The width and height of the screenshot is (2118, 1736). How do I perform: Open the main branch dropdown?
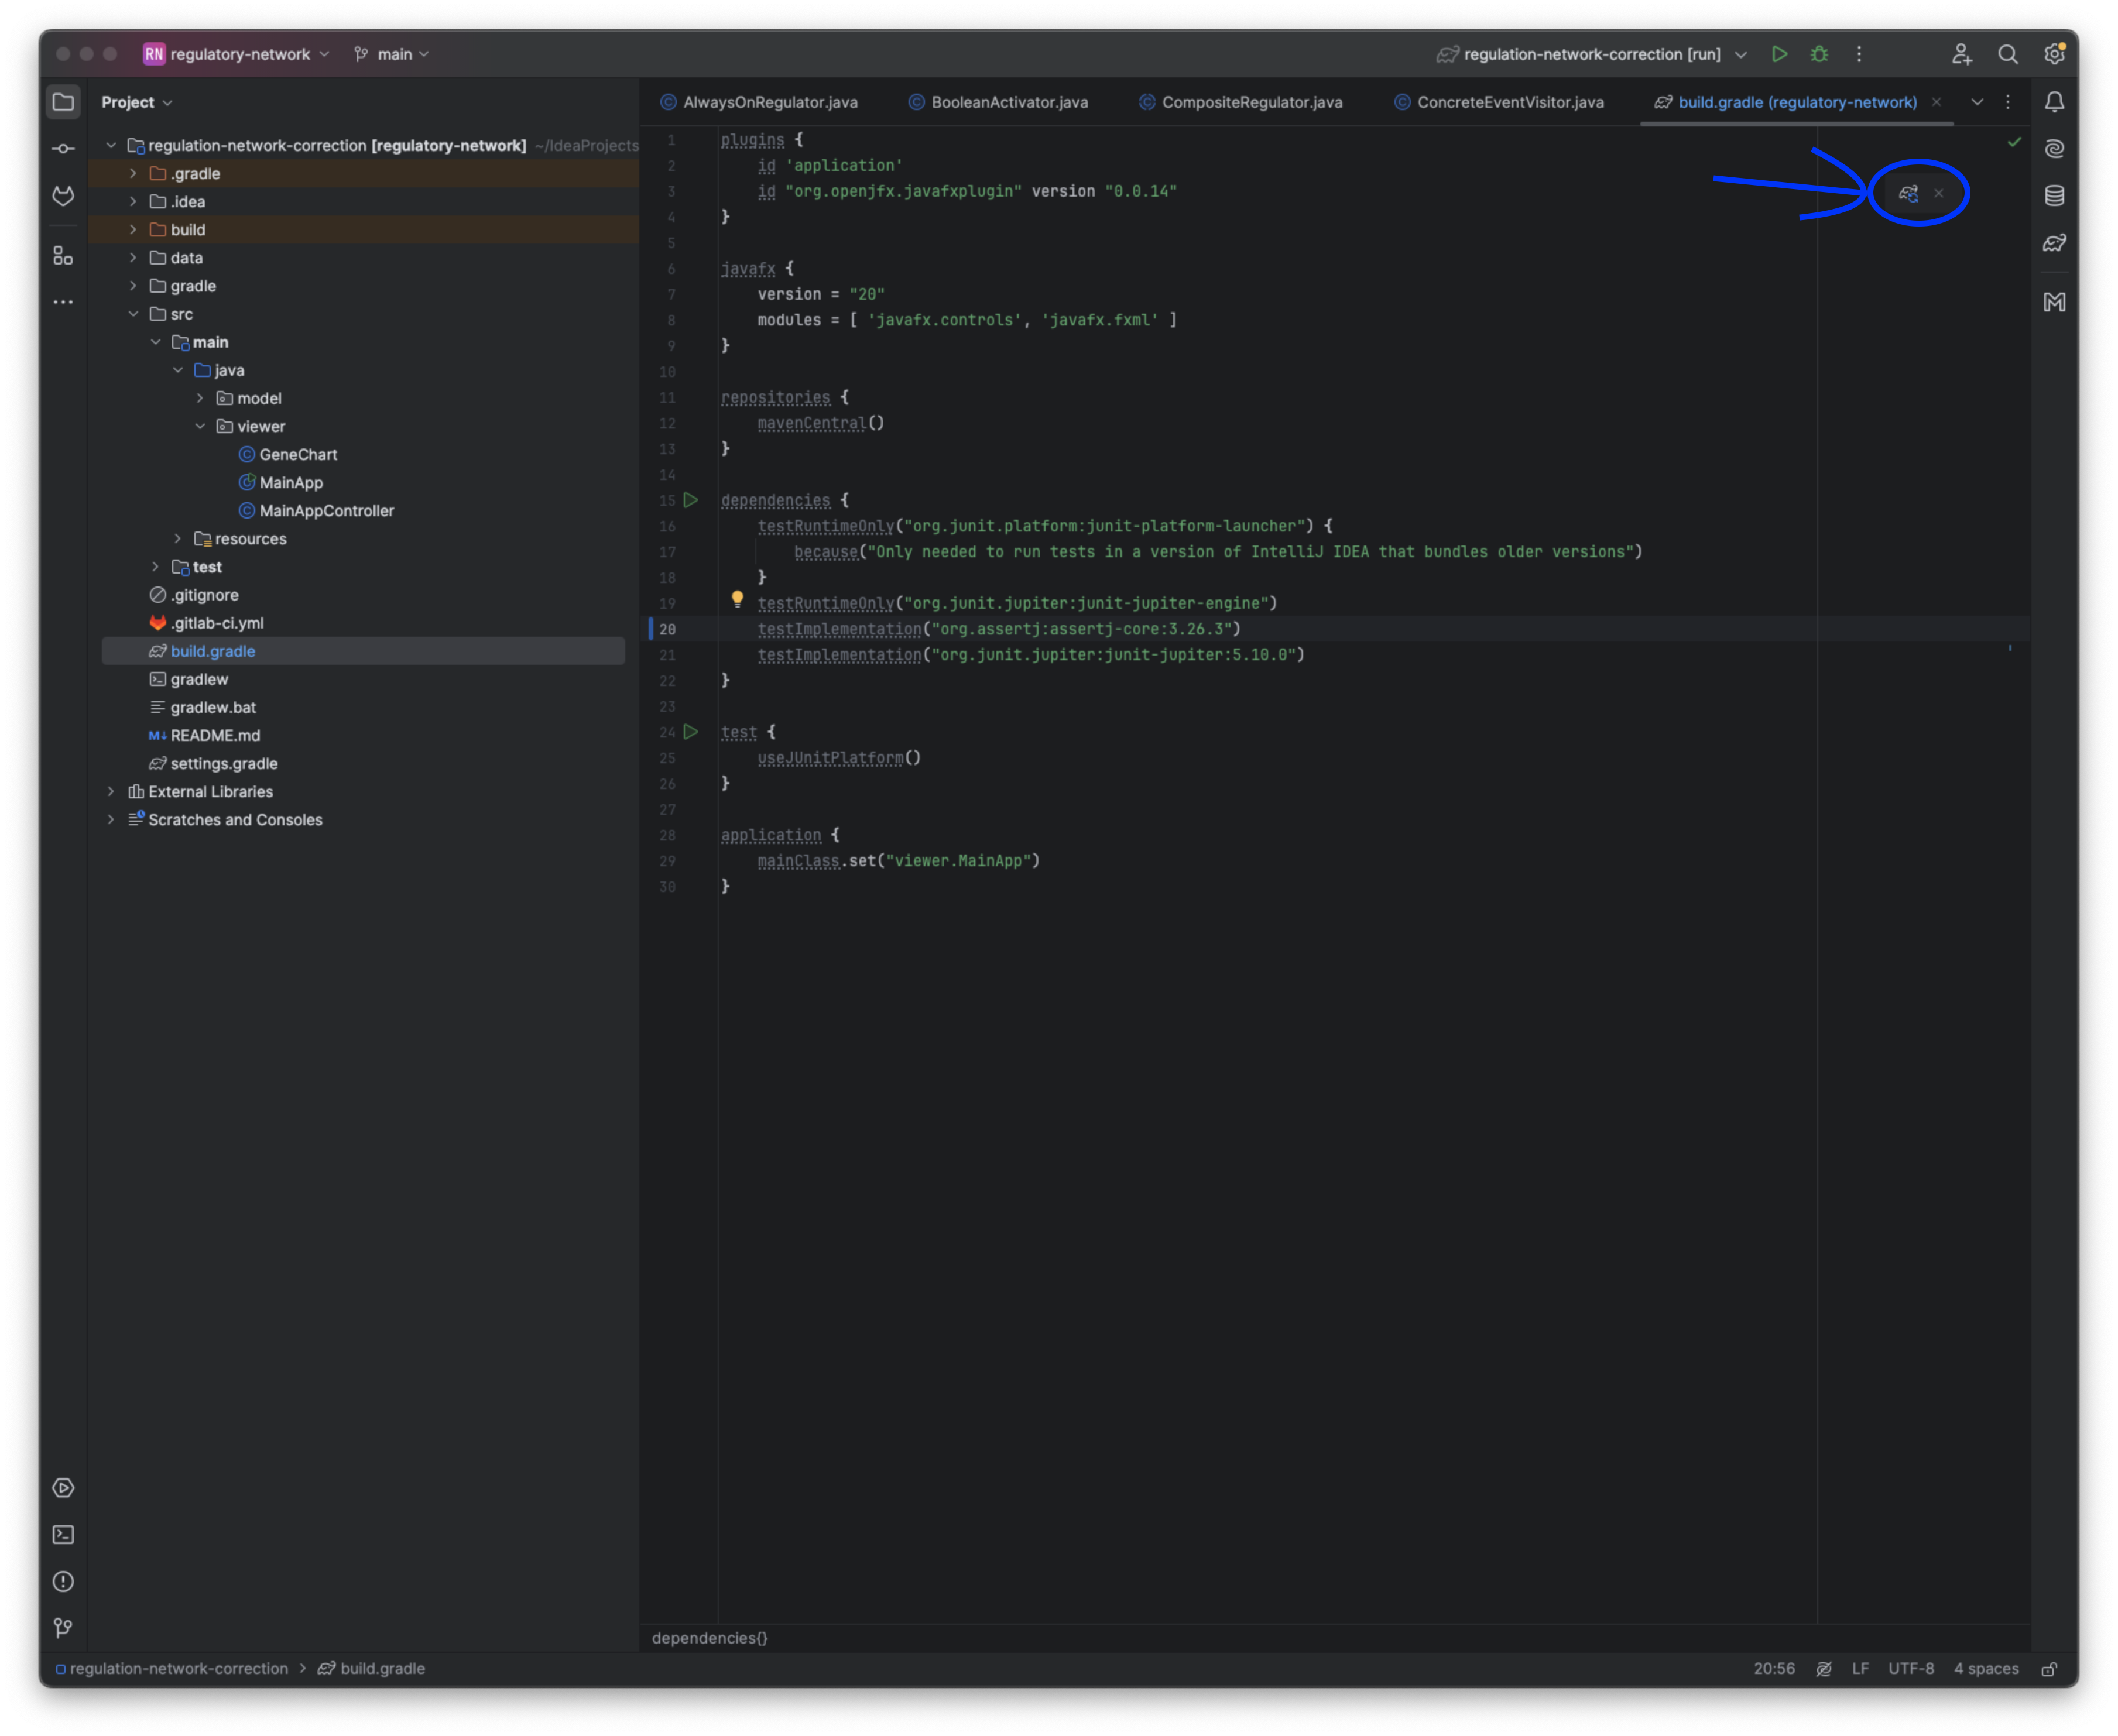click(x=391, y=54)
